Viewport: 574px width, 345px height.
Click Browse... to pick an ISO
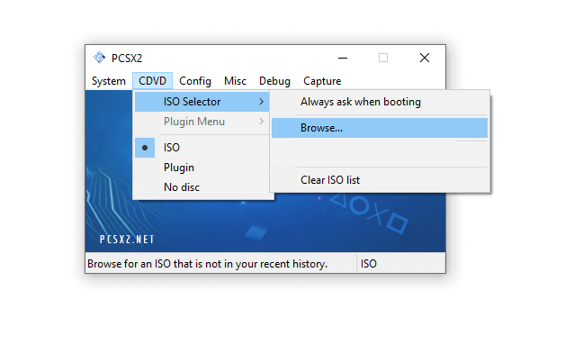coord(380,128)
